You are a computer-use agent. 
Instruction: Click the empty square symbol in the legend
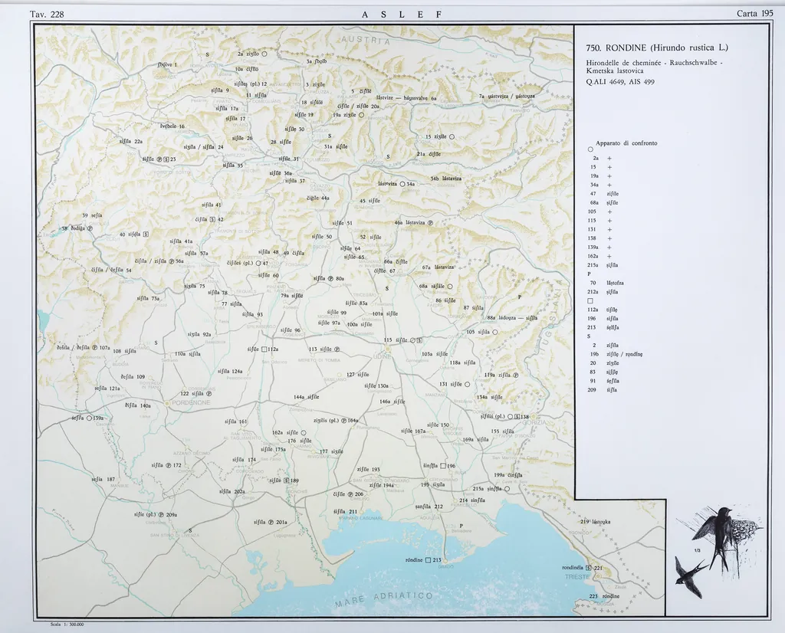click(x=590, y=300)
